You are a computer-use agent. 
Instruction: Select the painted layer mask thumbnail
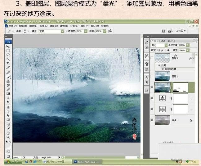click(x=181, y=87)
